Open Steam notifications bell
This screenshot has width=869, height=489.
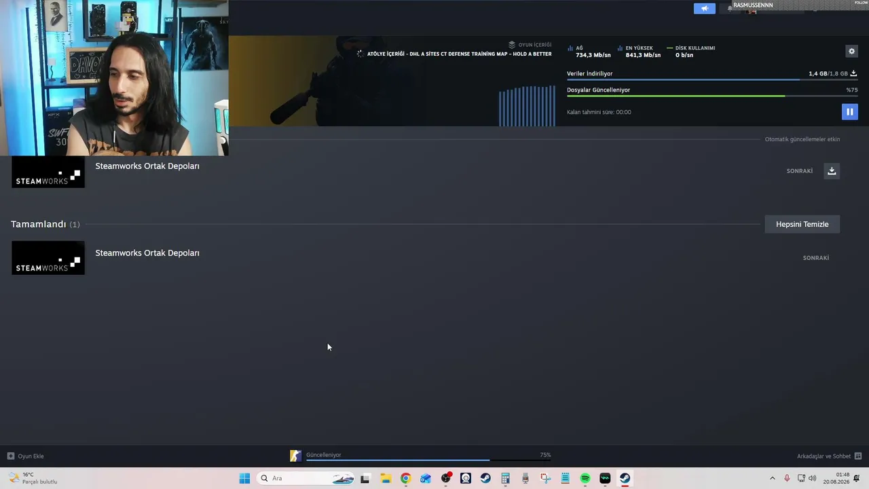pos(730,8)
